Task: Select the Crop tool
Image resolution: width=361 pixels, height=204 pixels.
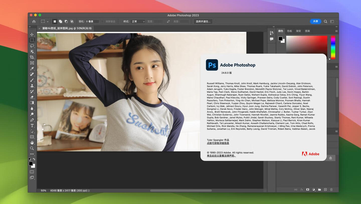Action: click(32, 57)
